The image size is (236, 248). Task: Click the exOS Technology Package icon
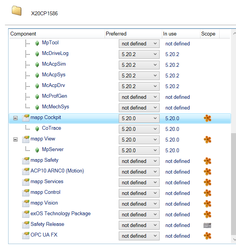[26, 214]
